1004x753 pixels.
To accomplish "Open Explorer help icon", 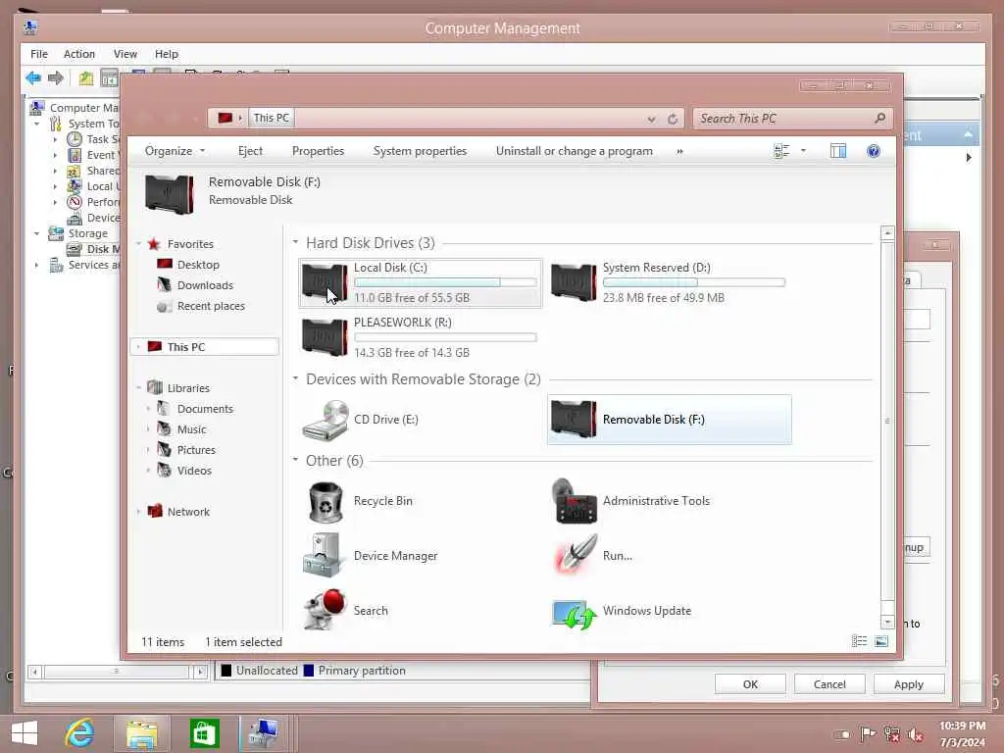I will 874,151.
